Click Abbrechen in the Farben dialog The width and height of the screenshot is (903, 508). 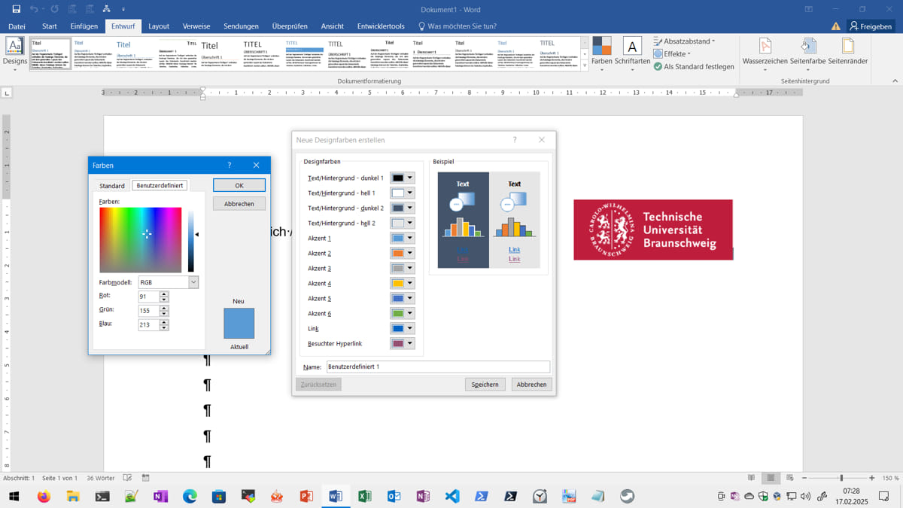239,204
